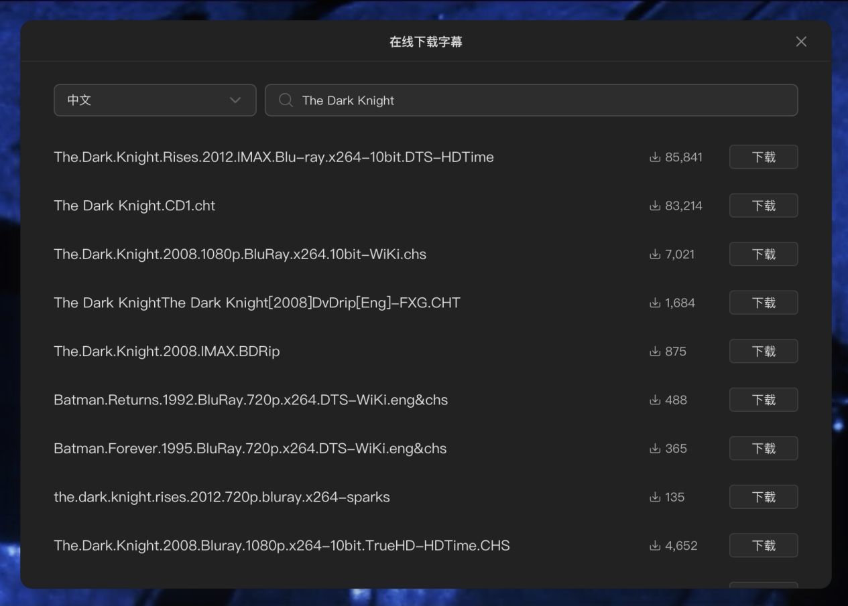Click download count icon beside 83,214
The width and height of the screenshot is (848, 606).
pos(655,206)
